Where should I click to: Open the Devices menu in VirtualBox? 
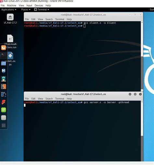(x=39, y=6)
